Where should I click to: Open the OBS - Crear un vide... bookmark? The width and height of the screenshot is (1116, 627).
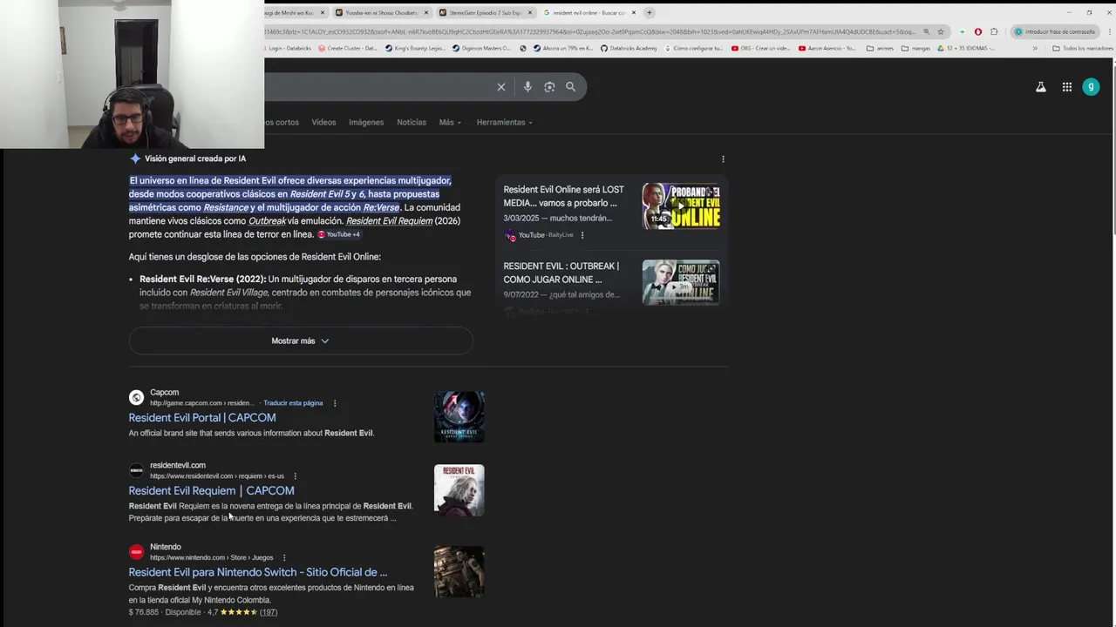coord(761,49)
